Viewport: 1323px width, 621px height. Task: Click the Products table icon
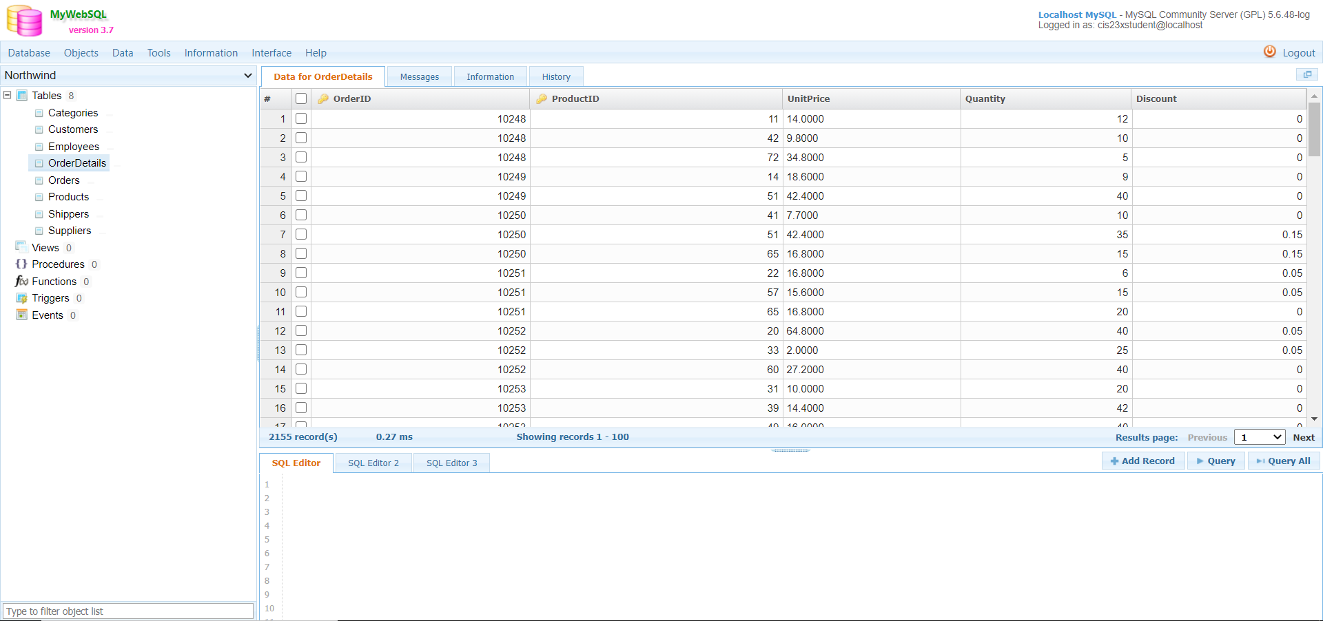coord(39,197)
